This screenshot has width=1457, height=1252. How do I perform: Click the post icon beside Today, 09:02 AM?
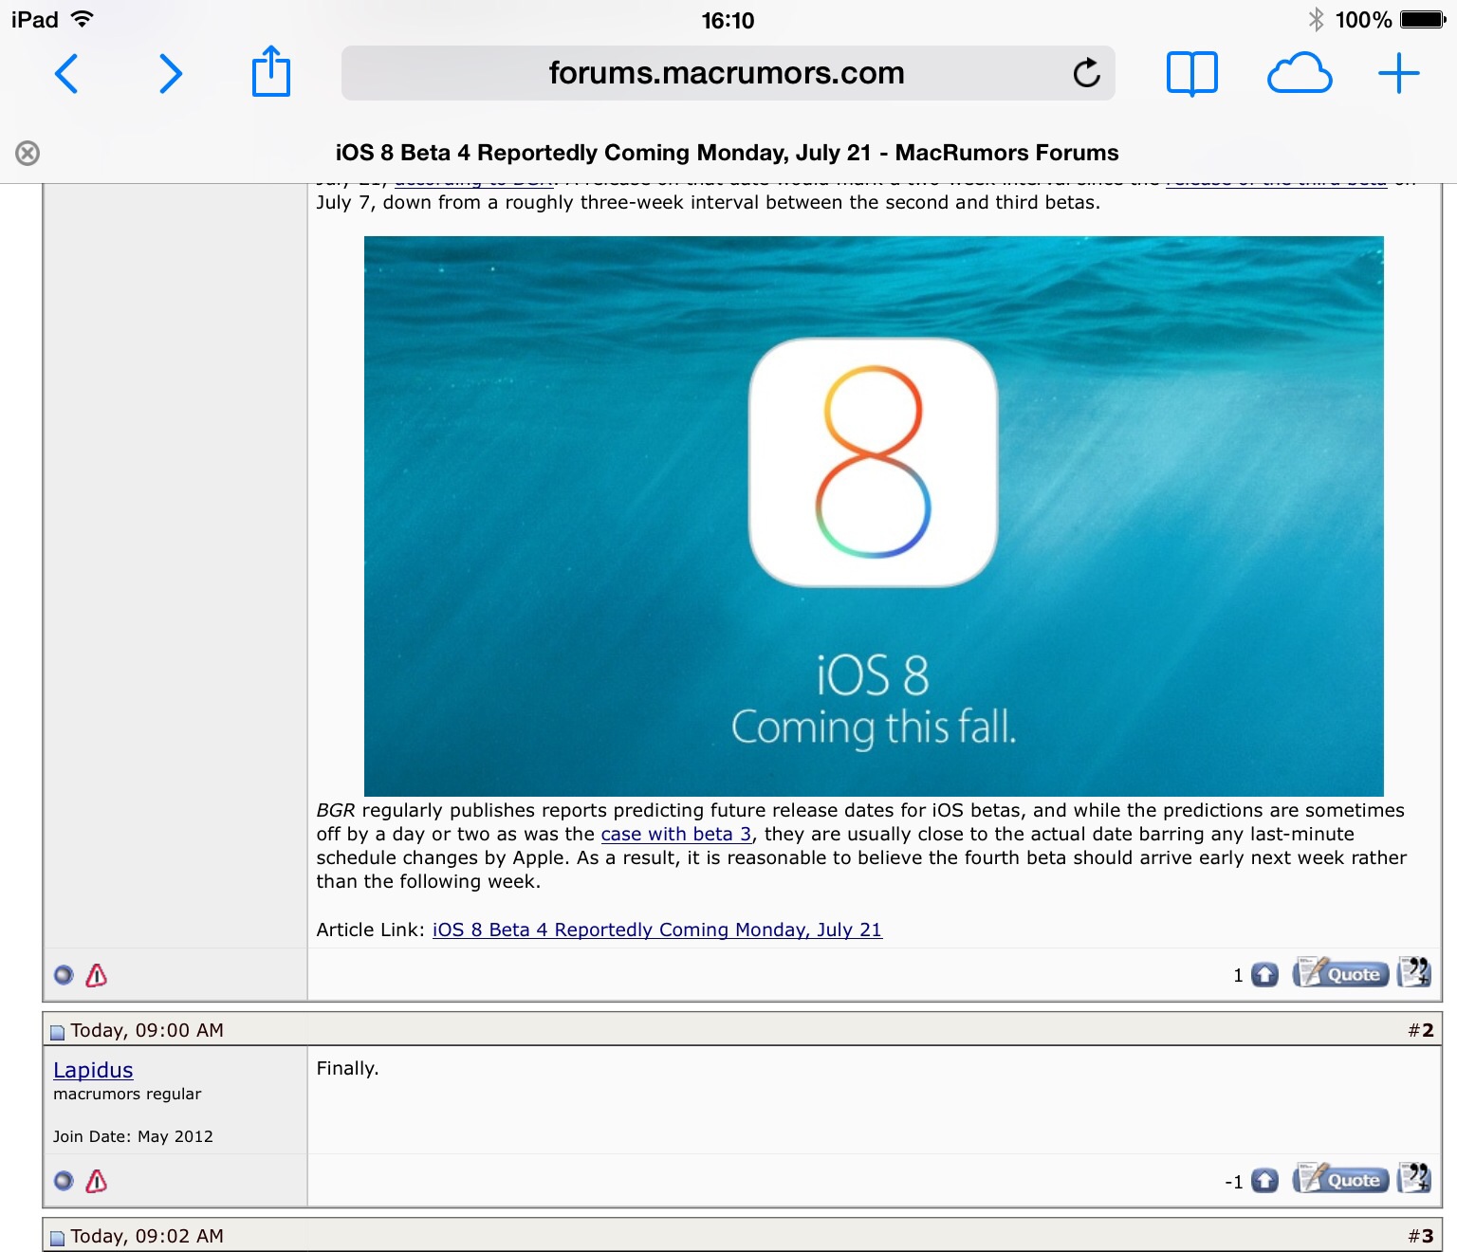point(57,1238)
